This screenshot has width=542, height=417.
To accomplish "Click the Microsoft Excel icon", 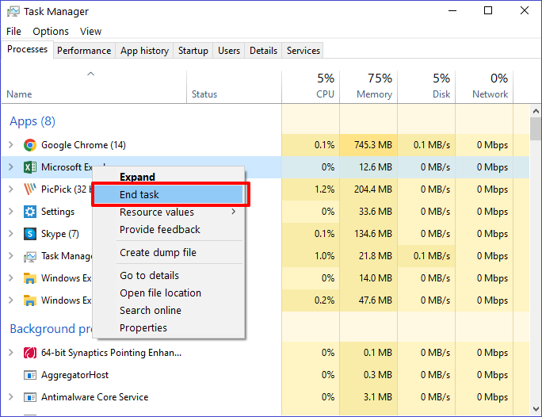I will tap(30, 167).
